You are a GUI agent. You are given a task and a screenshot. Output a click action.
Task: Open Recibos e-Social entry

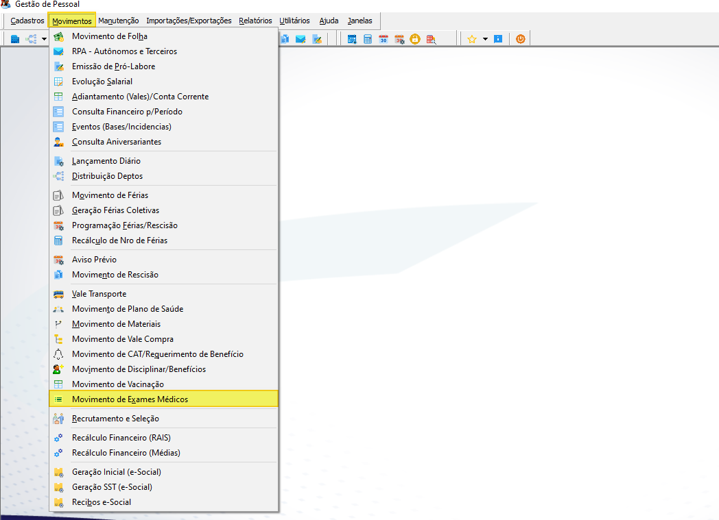pyautogui.click(x=163, y=502)
